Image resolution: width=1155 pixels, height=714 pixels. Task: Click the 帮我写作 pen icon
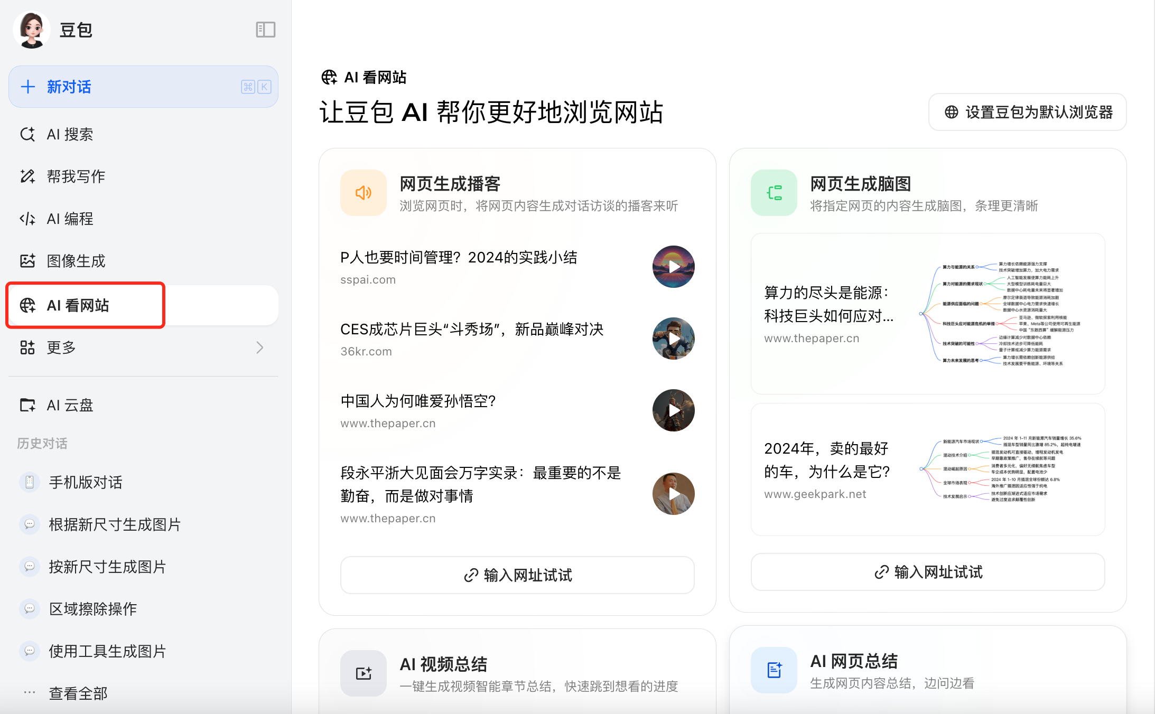point(27,176)
